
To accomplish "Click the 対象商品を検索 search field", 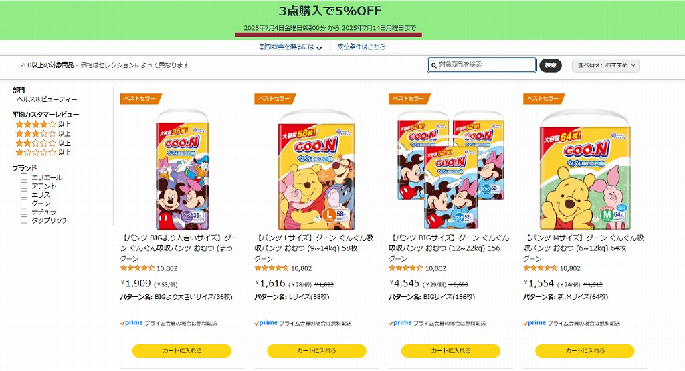I will point(482,65).
